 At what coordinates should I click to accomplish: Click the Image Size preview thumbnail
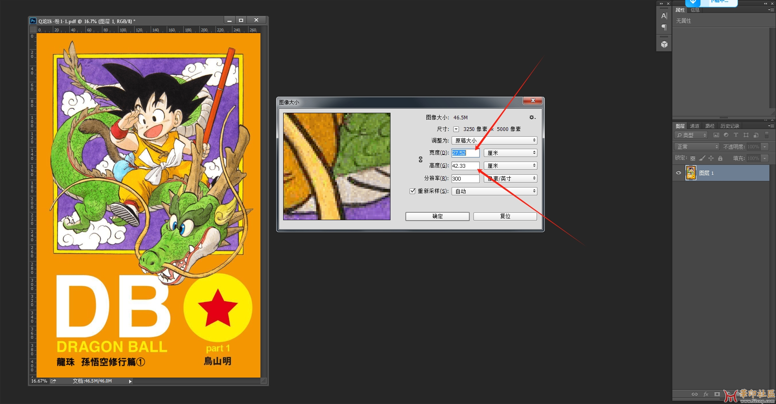337,166
